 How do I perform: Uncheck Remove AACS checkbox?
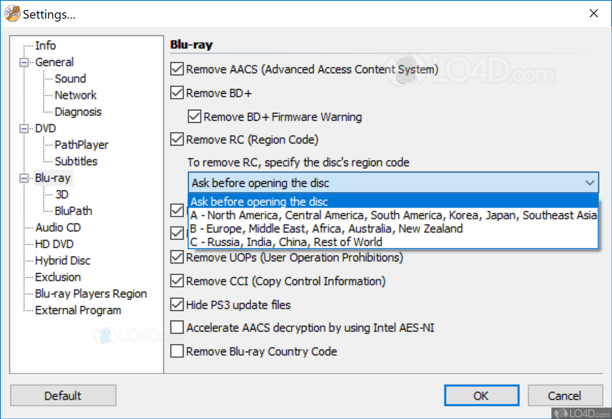pyautogui.click(x=177, y=69)
